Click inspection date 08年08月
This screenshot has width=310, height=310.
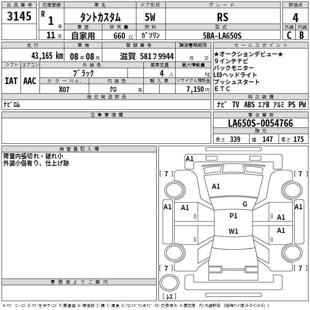tap(85, 57)
